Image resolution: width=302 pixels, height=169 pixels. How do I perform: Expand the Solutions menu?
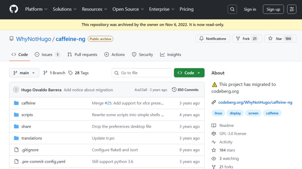click(x=64, y=9)
